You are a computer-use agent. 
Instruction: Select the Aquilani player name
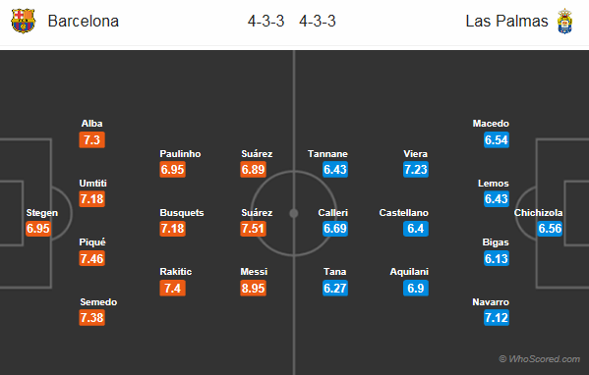click(409, 272)
